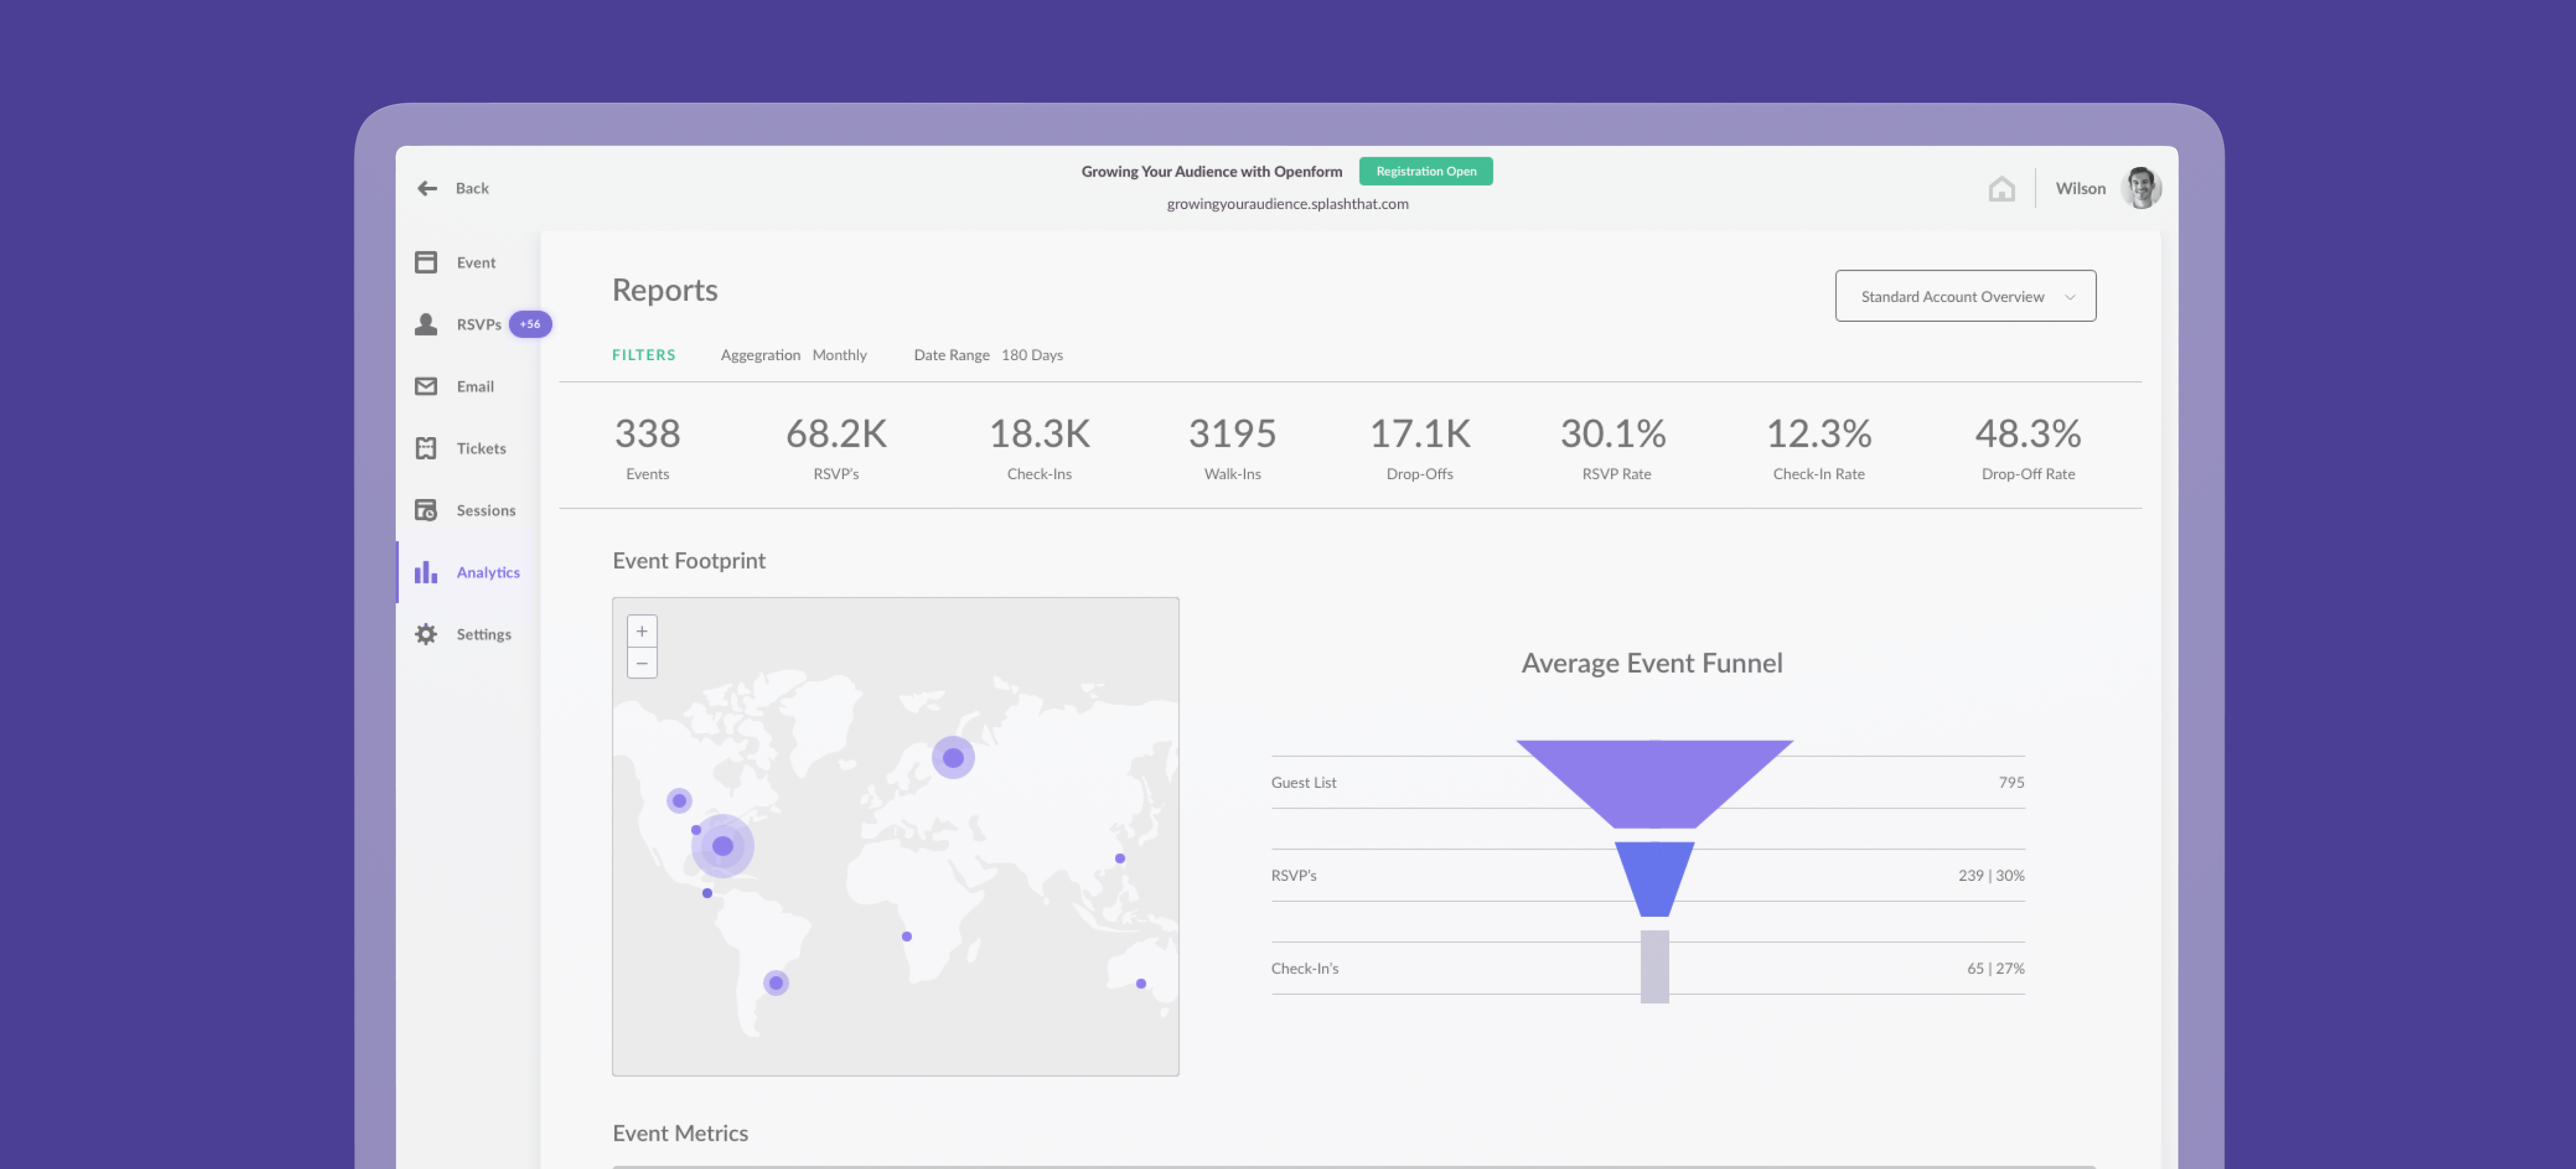Image resolution: width=2576 pixels, height=1169 pixels.
Task: Zoom out on the map
Action: pos(642,663)
